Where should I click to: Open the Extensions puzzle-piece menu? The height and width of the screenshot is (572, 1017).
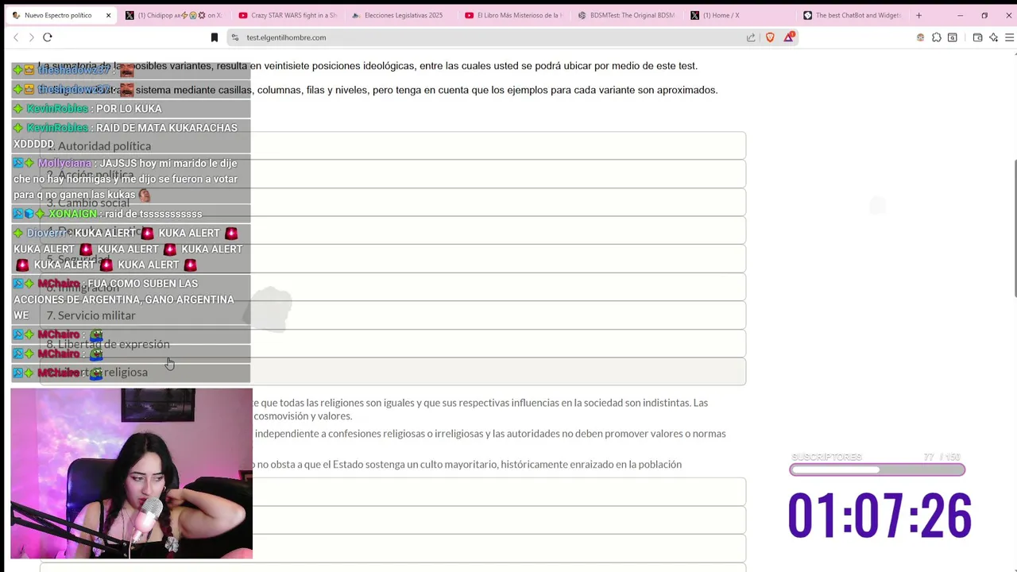click(x=937, y=37)
